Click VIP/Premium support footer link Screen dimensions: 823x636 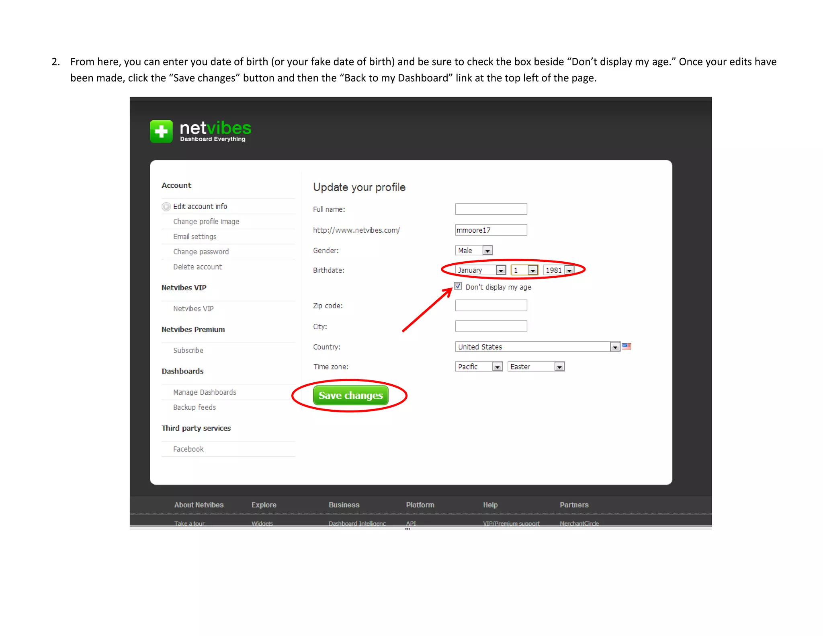click(x=511, y=523)
